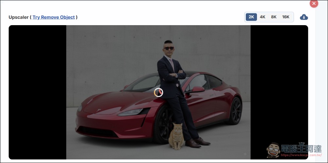Open the Try Remove Object link
The height and width of the screenshot is (163, 328).
(x=54, y=17)
